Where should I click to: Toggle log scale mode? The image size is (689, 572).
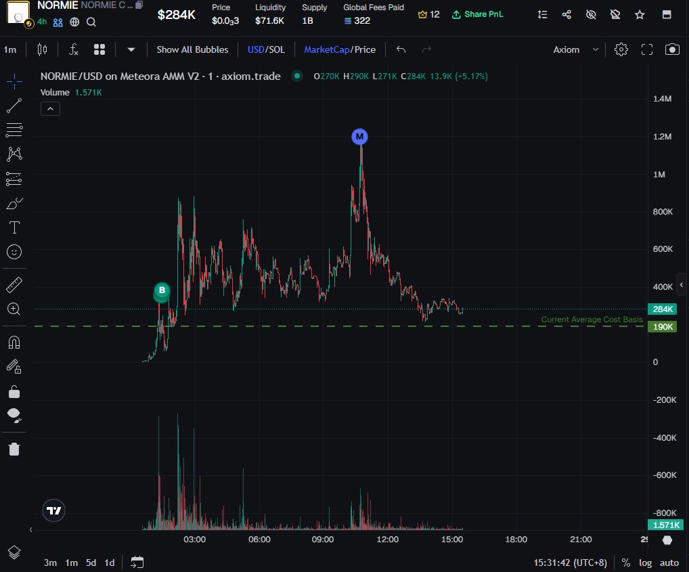tap(645, 563)
